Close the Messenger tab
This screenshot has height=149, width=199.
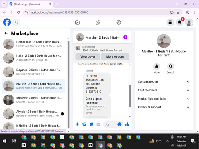[x=50, y=4]
